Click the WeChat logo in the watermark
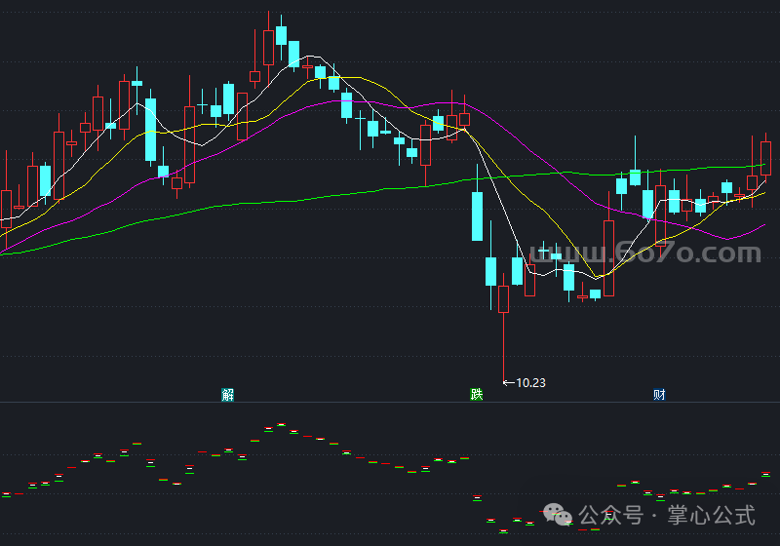 coord(560,514)
